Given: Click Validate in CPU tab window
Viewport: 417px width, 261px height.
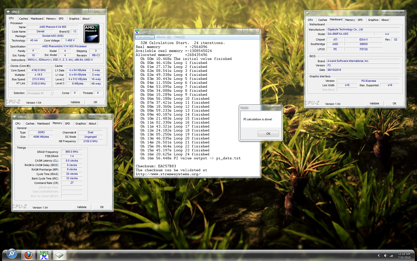Looking at the screenshot, I should tap(75, 102).
